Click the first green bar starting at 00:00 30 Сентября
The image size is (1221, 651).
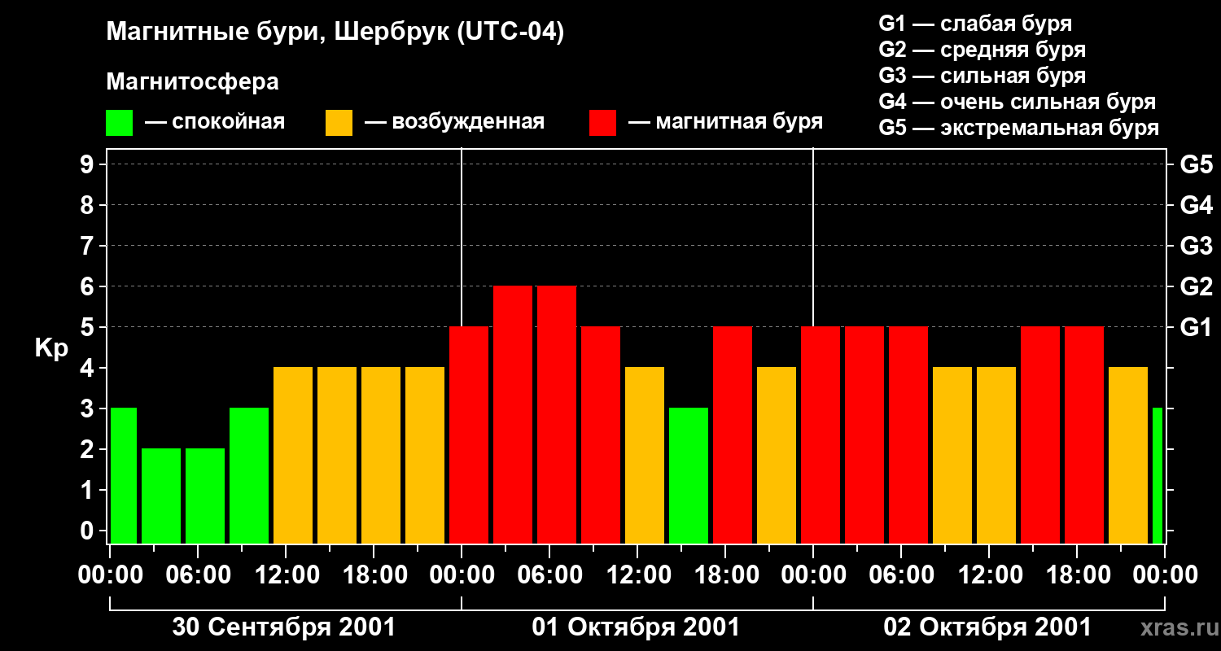click(x=124, y=476)
